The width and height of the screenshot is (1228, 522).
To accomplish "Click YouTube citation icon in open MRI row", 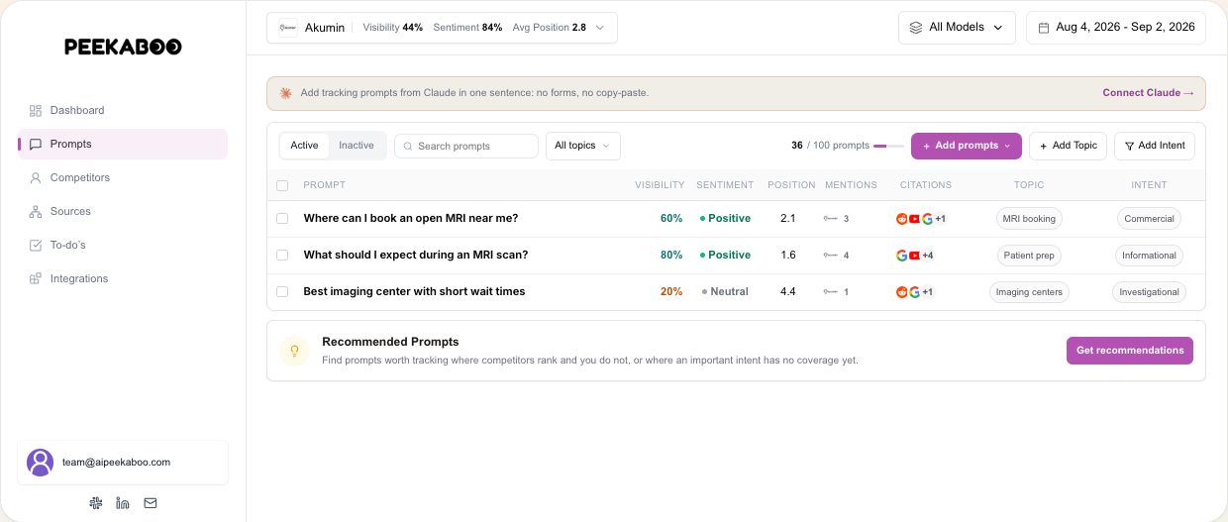I will (914, 219).
